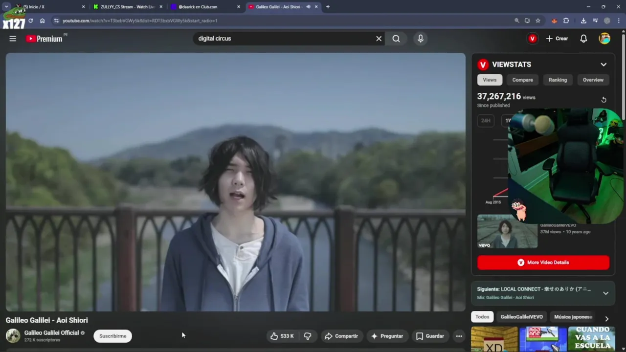Close the Galileo Galilei browser tab
626x352 pixels.
point(316,7)
